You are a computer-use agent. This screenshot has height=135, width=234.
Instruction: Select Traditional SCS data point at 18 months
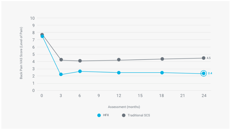[x=162, y=59]
